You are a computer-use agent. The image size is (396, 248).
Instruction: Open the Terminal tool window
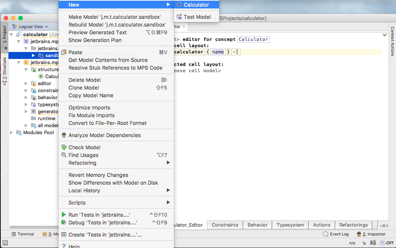[x=23, y=234]
